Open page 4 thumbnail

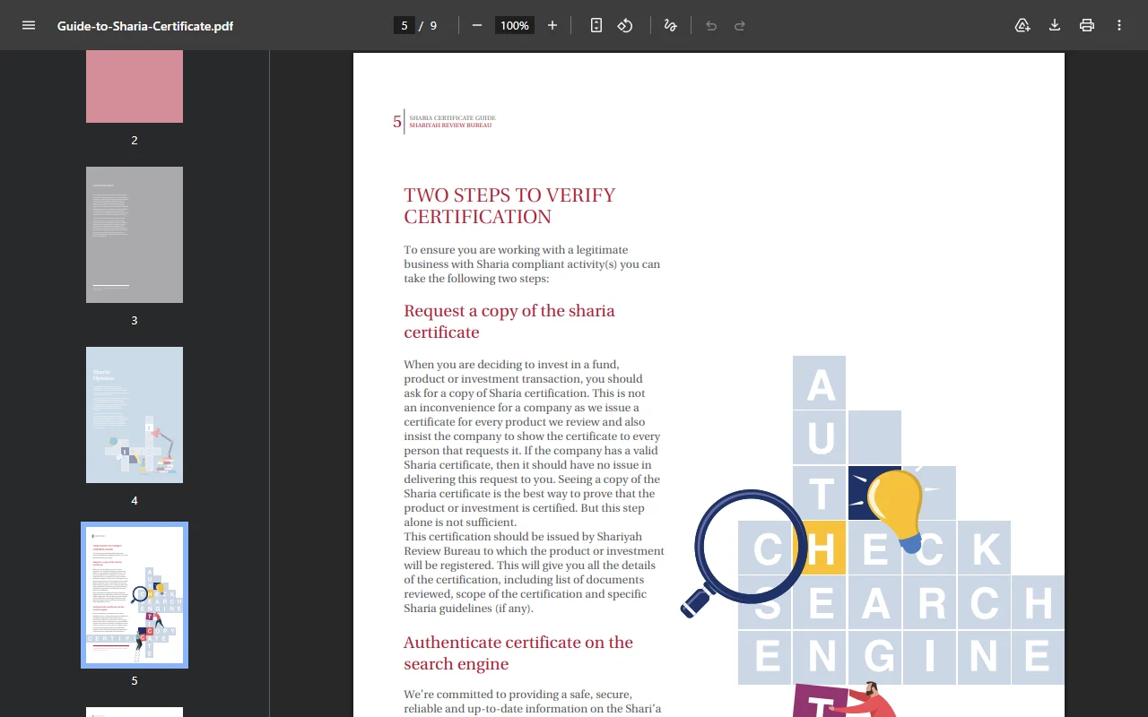coord(135,415)
